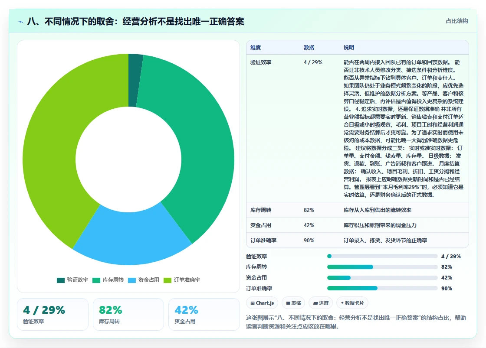Click the 验证效率 progress bar

382,257
